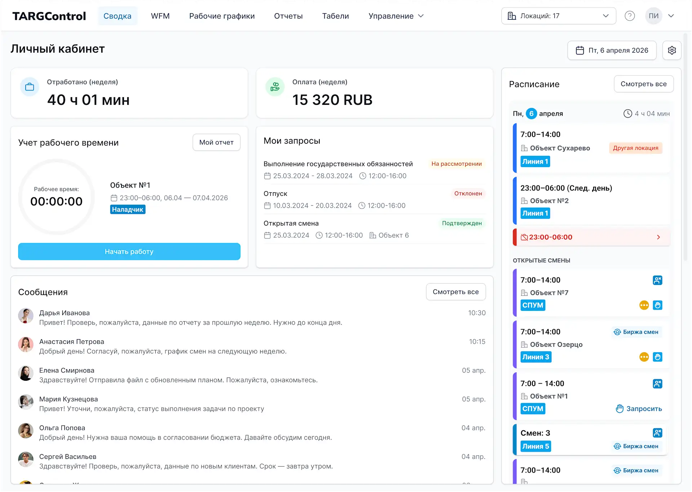Click Биржа смен on Смен: 3 card
Image resolution: width=692 pixels, height=492 pixels.
(x=636, y=446)
